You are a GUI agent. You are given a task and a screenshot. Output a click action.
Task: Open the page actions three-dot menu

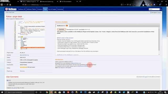tap(125, 5)
